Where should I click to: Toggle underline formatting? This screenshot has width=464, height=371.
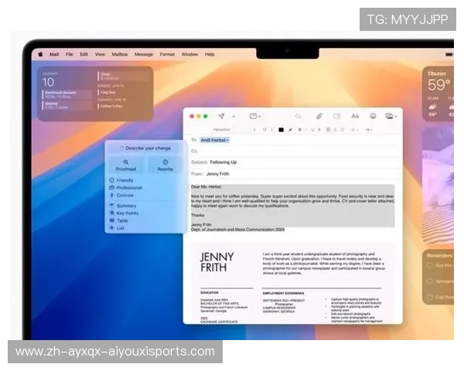tap(312, 130)
